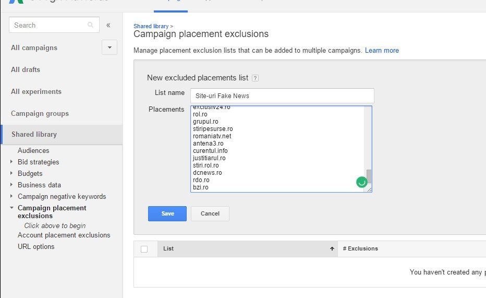Click the curentul.info line in Placements
The height and width of the screenshot is (298, 486).
coord(210,151)
